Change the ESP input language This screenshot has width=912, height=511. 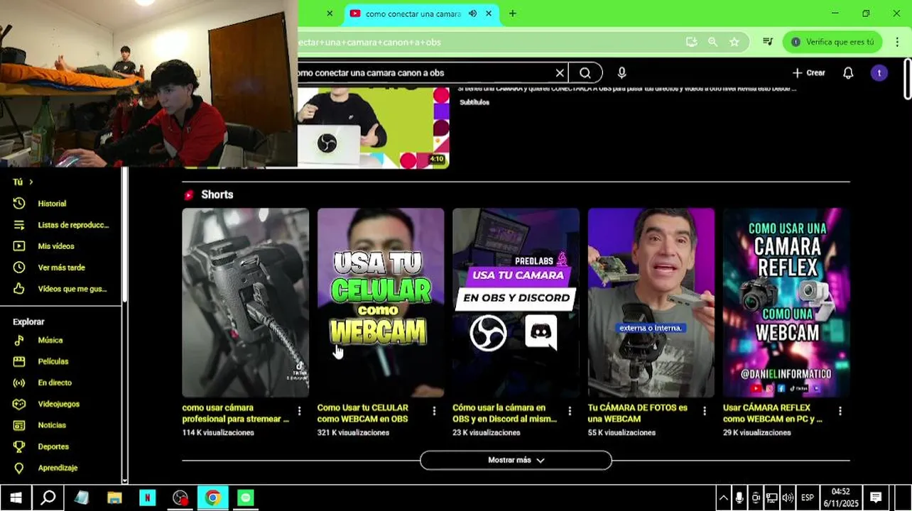808,498
